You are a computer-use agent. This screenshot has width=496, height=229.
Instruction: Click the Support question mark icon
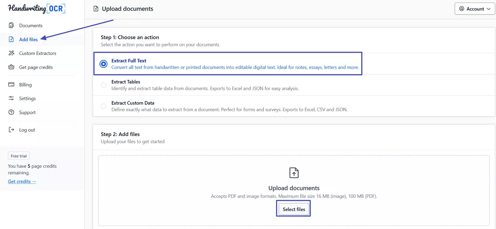(11, 112)
